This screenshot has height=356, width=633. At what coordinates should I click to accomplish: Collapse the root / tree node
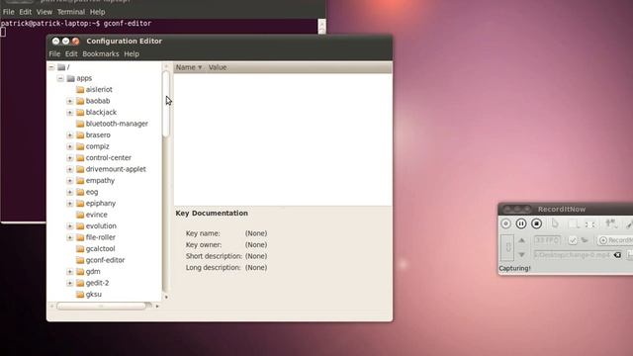pyautogui.click(x=51, y=67)
